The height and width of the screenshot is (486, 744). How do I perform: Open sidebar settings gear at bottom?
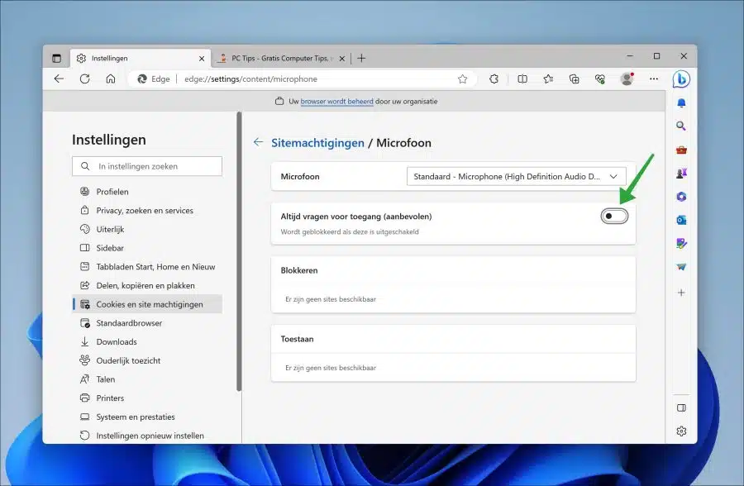(x=681, y=431)
